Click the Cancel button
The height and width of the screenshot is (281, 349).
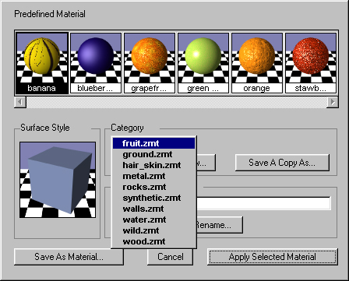coord(170,257)
